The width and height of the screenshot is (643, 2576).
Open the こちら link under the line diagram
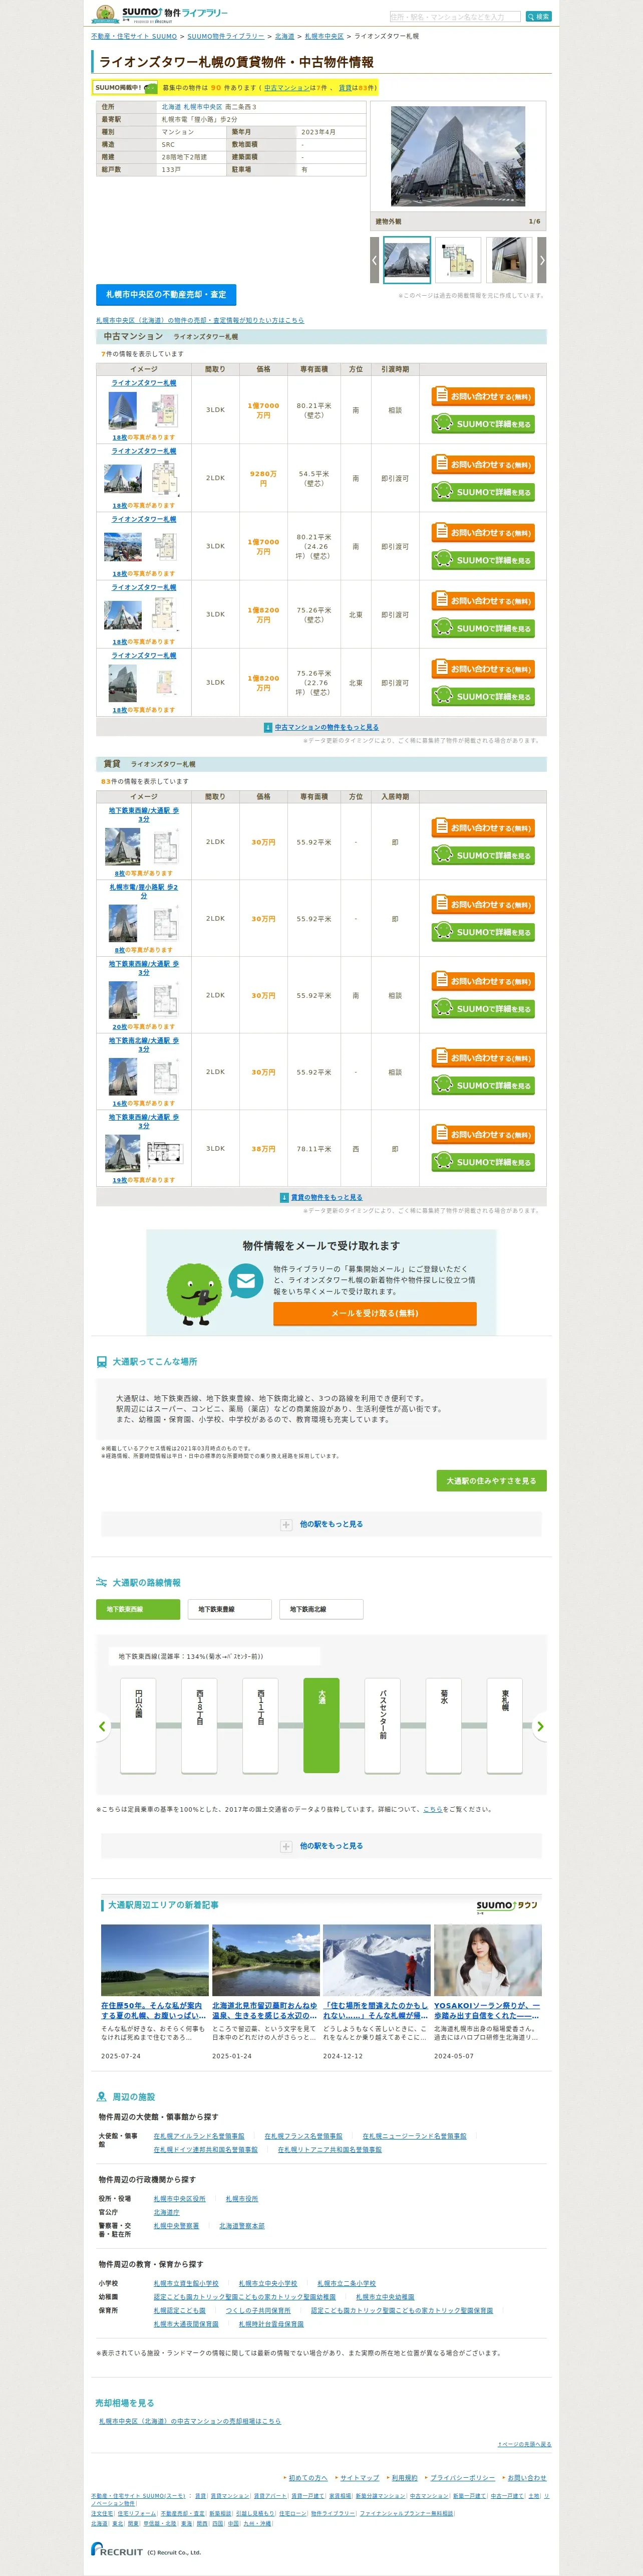[x=432, y=1809]
